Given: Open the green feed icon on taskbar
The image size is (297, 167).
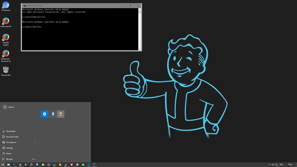Looking at the screenshot, I should click(43, 165).
